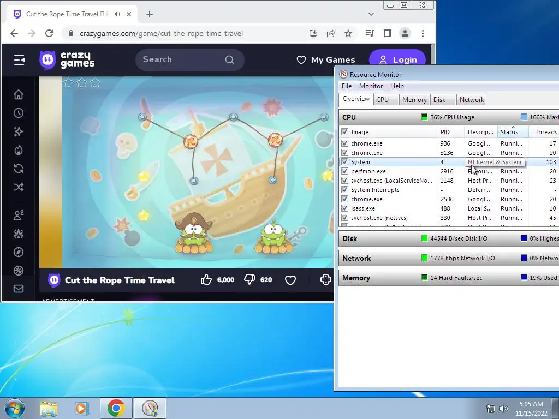Uncheck System Interrupts checkbox
This screenshot has width=559, height=419.
344,189
